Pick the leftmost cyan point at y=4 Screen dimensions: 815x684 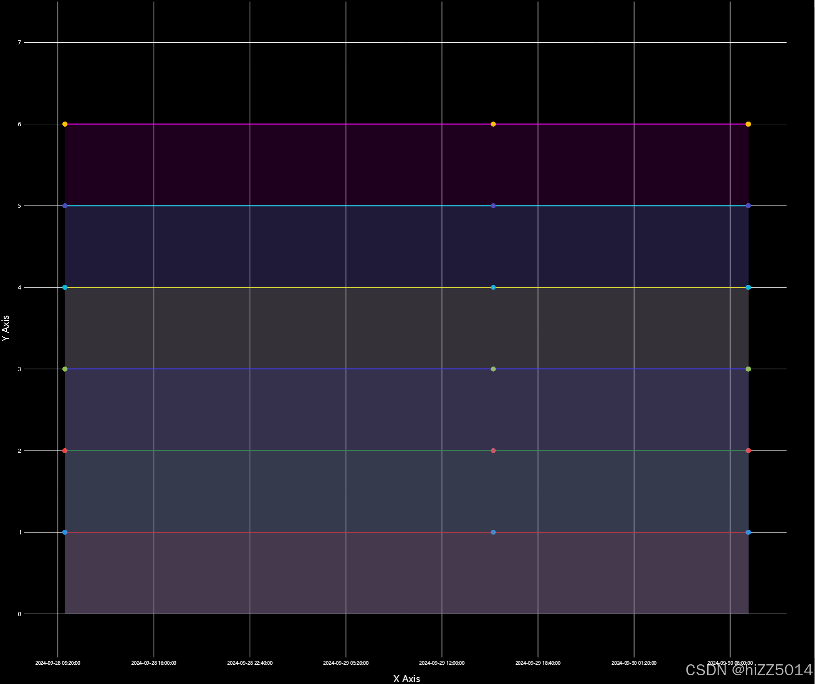tap(65, 288)
